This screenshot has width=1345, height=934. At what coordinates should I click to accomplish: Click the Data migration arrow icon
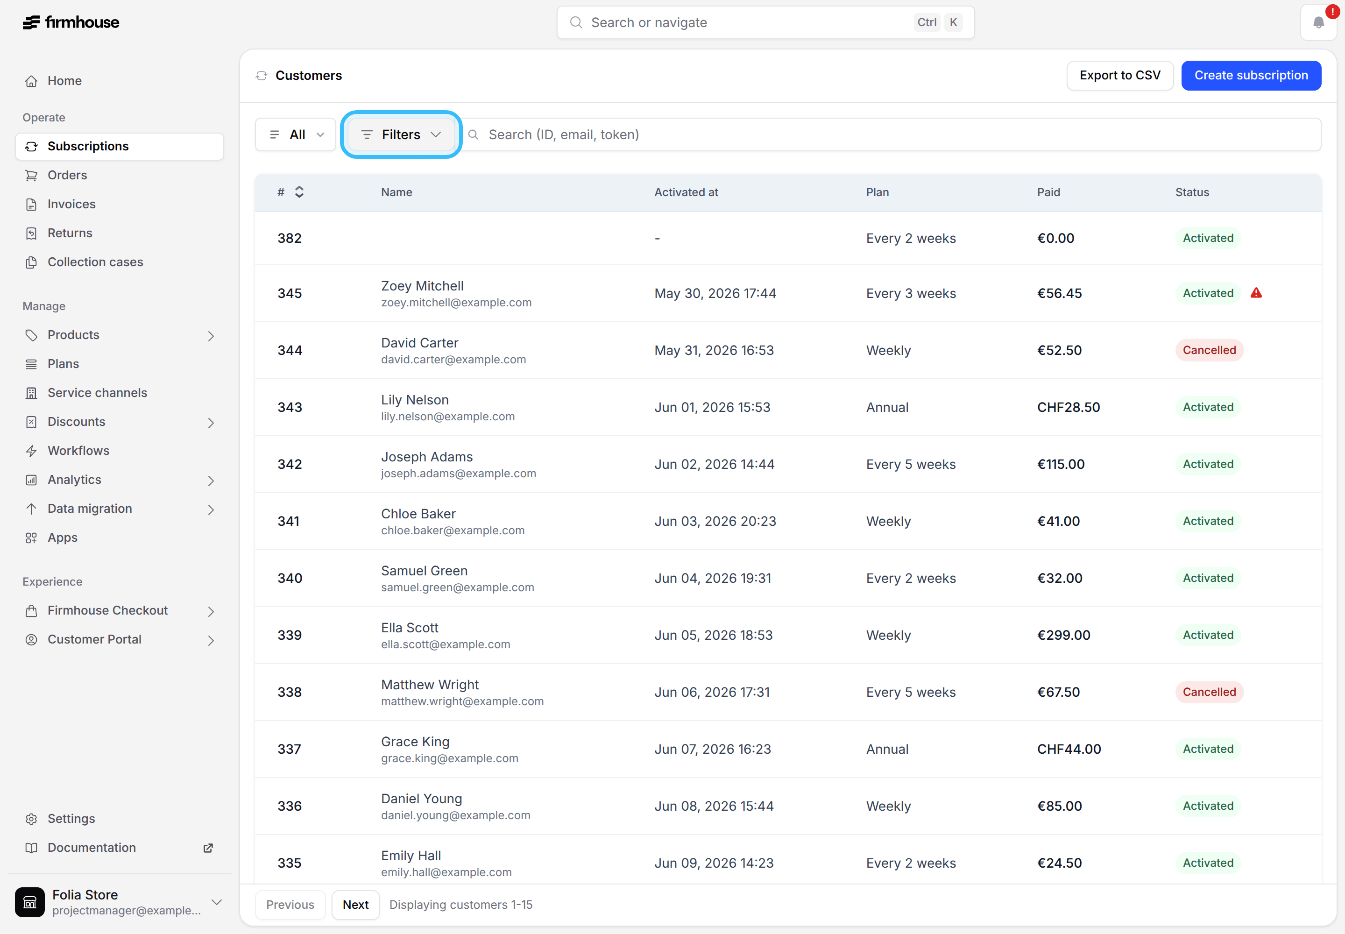pos(32,509)
